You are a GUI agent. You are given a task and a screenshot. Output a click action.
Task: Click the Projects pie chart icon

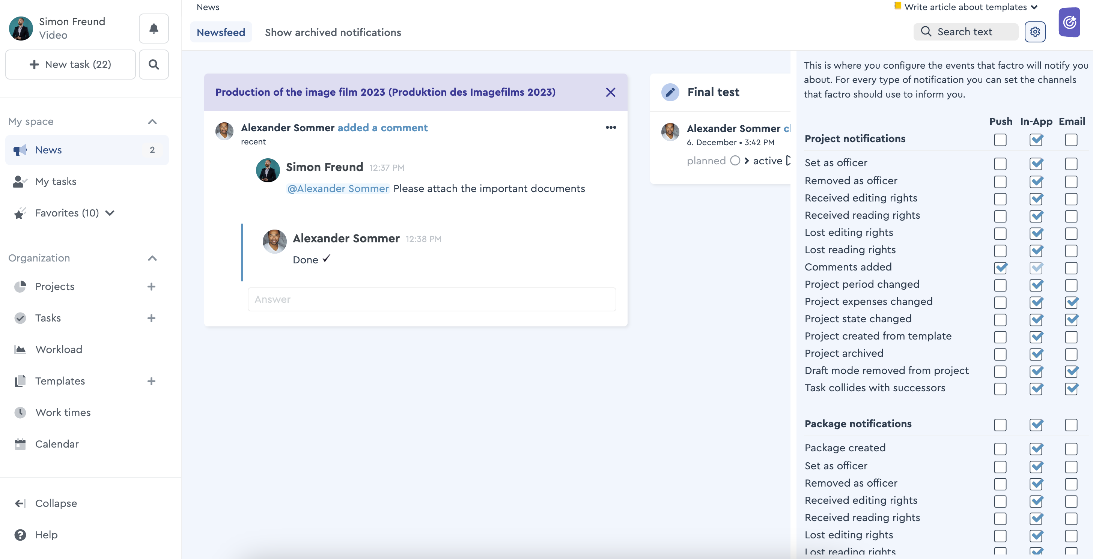point(20,286)
